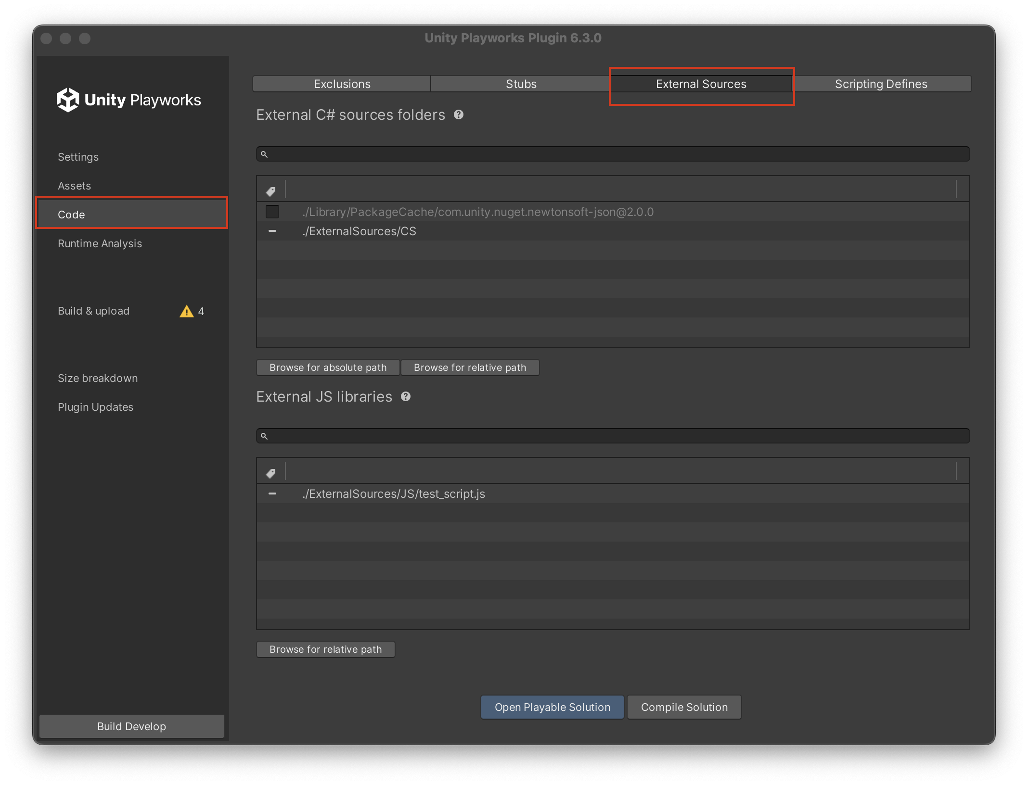Image resolution: width=1028 pixels, height=785 pixels.
Task: Click search icon in C# sources search field
Action: (264, 154)
